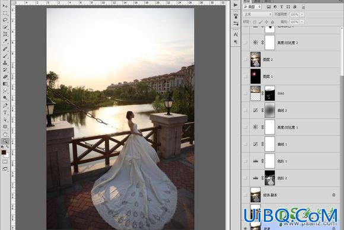Click the opacity 100% field
Screen dimensions: 344x230
(295, 14)
